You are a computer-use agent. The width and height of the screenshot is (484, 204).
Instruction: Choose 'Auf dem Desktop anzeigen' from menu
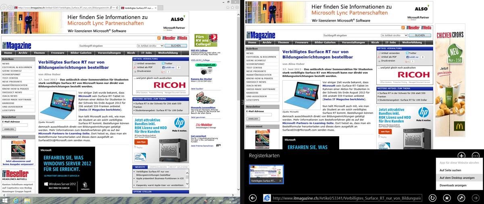pos(459,178)
